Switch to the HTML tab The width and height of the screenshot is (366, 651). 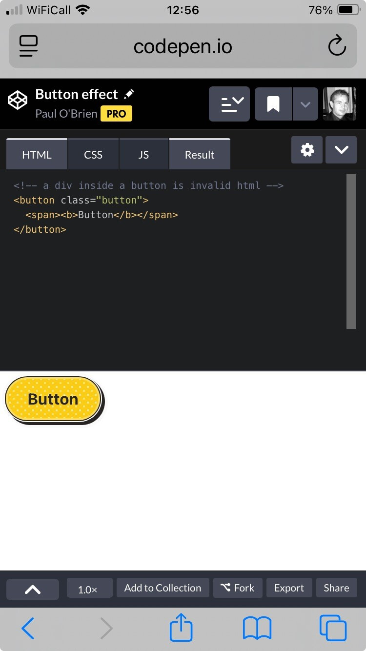click(x=37, y=154)
